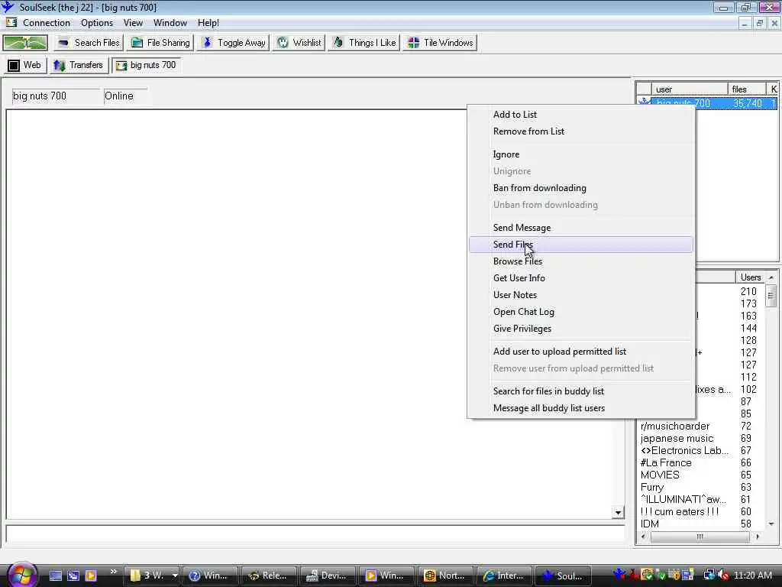
Task: Switch to the Web tab
Action: 25,66
